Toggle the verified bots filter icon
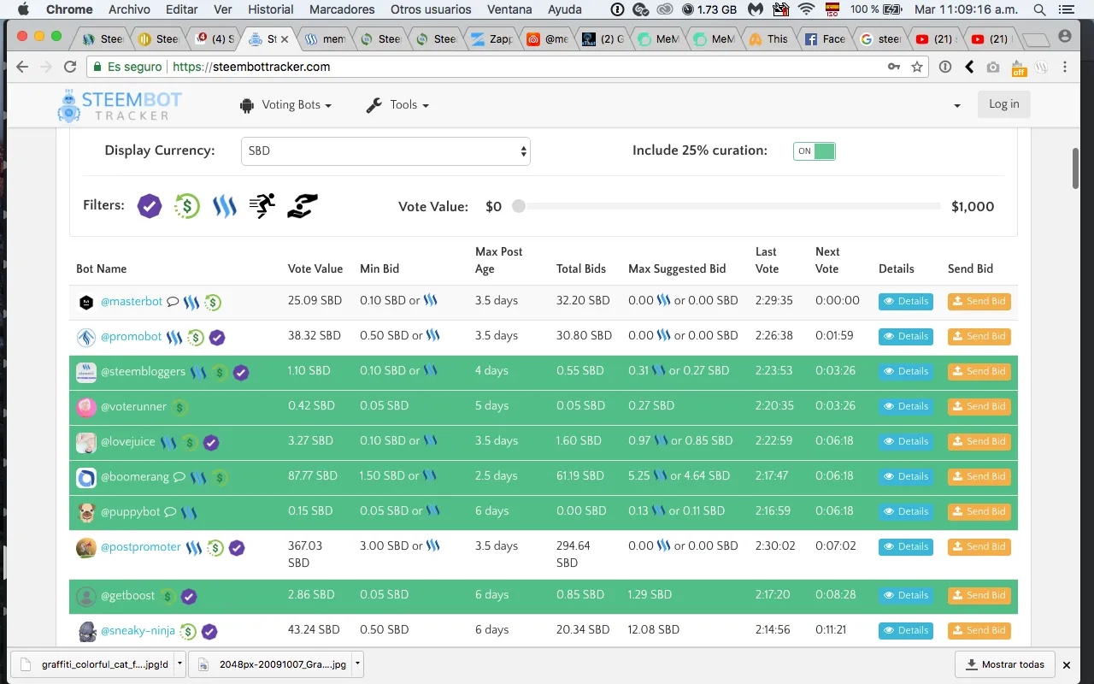Image resolution: width=1094 pixels, height=684 pixels. click(x=150, y=206)
